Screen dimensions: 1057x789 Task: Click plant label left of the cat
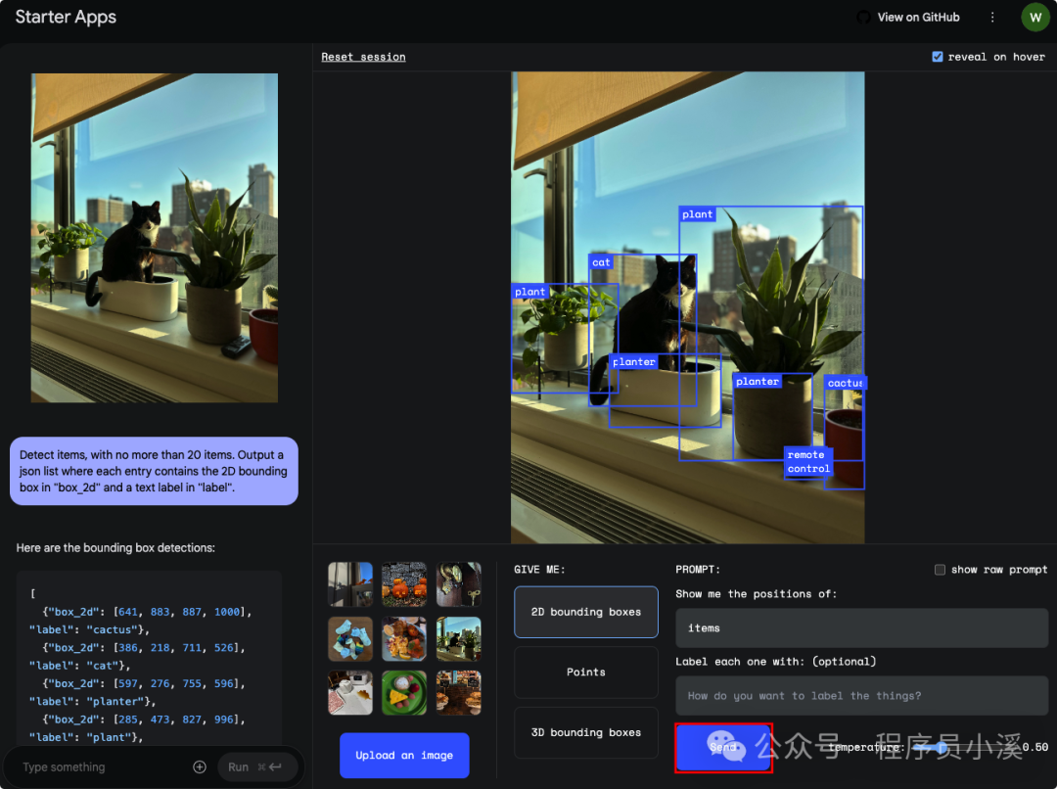[x=529, y=292]
